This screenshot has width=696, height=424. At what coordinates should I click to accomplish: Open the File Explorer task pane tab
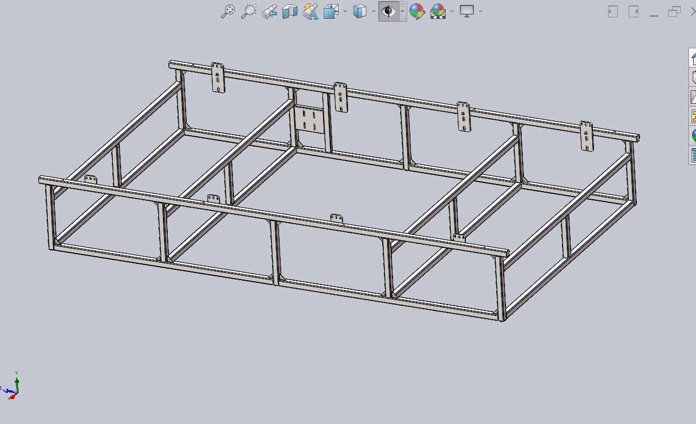(x=693, y=97)
